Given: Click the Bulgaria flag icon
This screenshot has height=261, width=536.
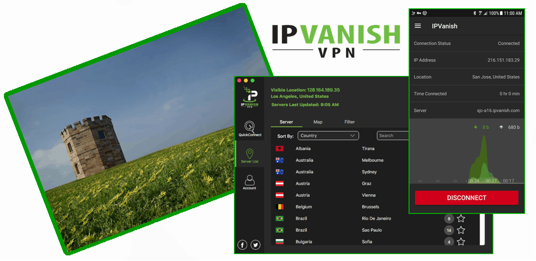Looking at the screenshot, I should coord(279,242).
